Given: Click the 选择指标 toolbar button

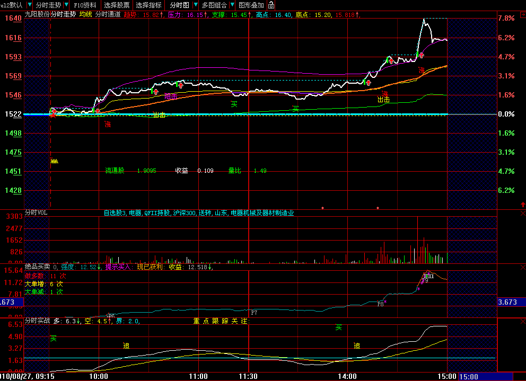Looking at the screenshot, I should point(148,5).
